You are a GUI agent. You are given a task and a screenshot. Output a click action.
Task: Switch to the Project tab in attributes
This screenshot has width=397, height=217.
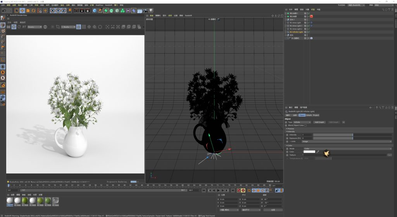(x=316, y=115)
